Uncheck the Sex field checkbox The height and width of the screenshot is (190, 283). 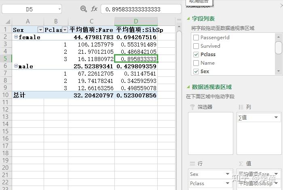tap(196, 72)
